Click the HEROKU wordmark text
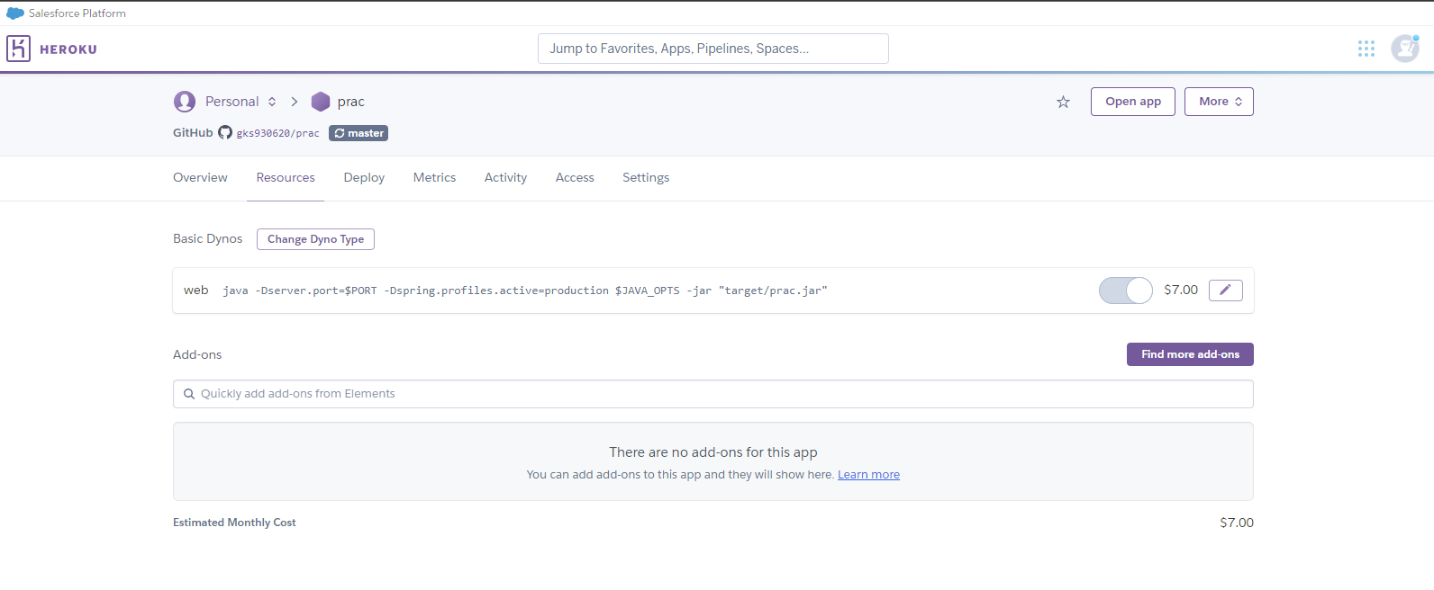Viewport: 1434px width, 590px height. click(x=68, y=49)
